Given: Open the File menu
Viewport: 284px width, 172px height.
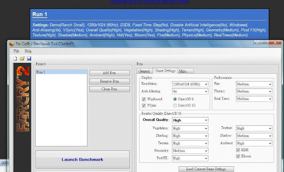Looking at the screenshot, I should 16,51.
